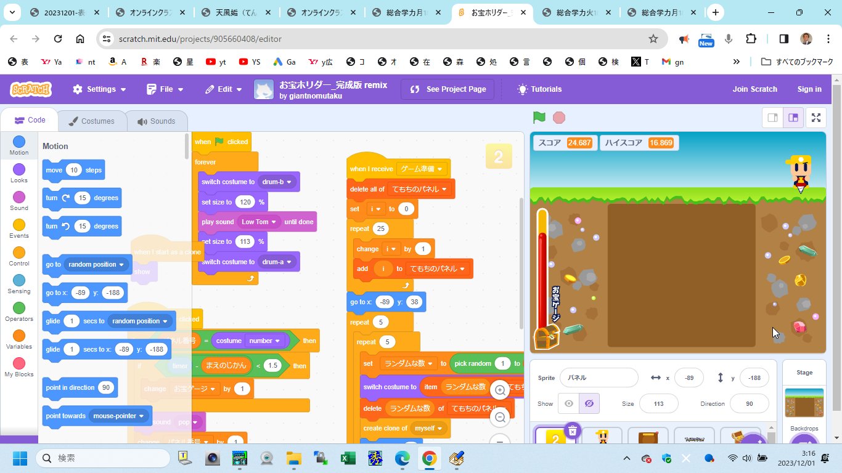This screenshot has height=473, width=842.
Task: Open myself dropdown in create clone block
Action: tap(428, 428)
